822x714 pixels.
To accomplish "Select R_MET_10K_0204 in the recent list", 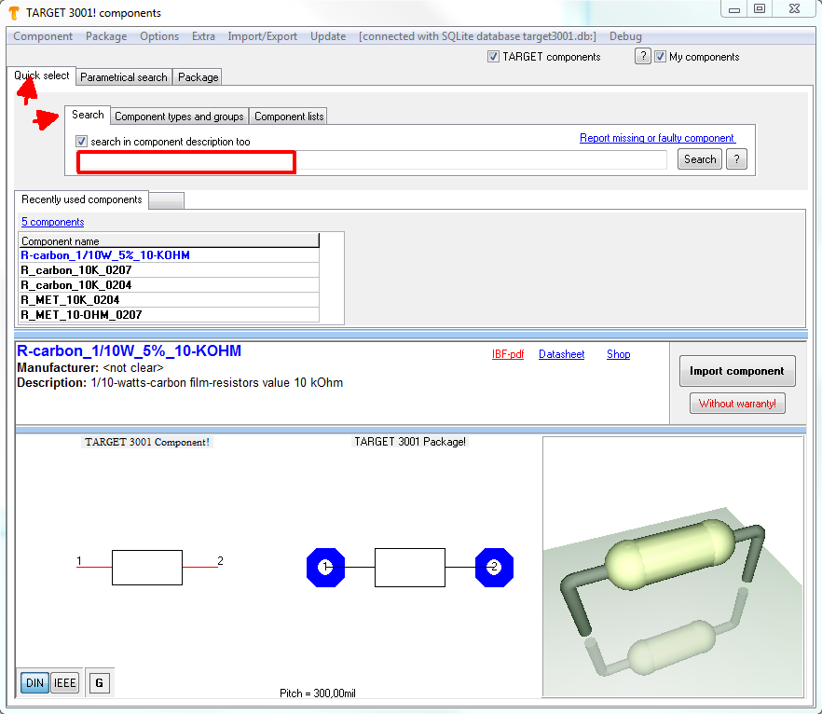I will (x=70, y=300).
